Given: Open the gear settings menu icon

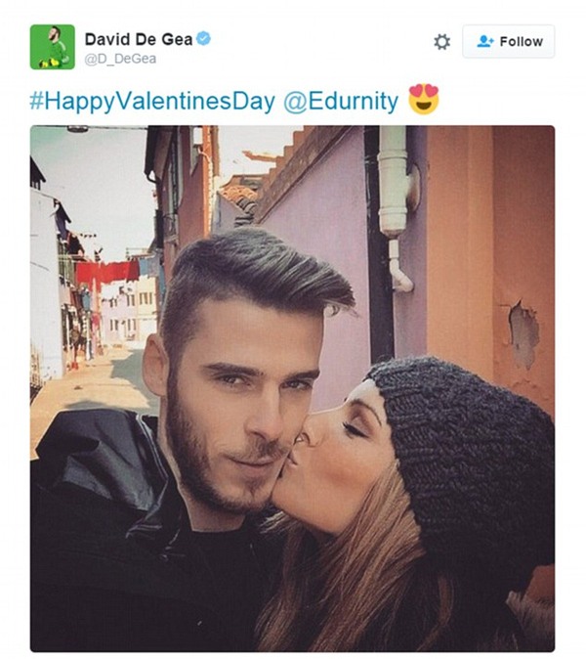Looking at the screenshot, I should 441,42.
